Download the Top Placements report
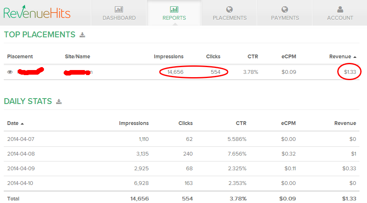This screenshot has width=367, height=203. (83, 35)
